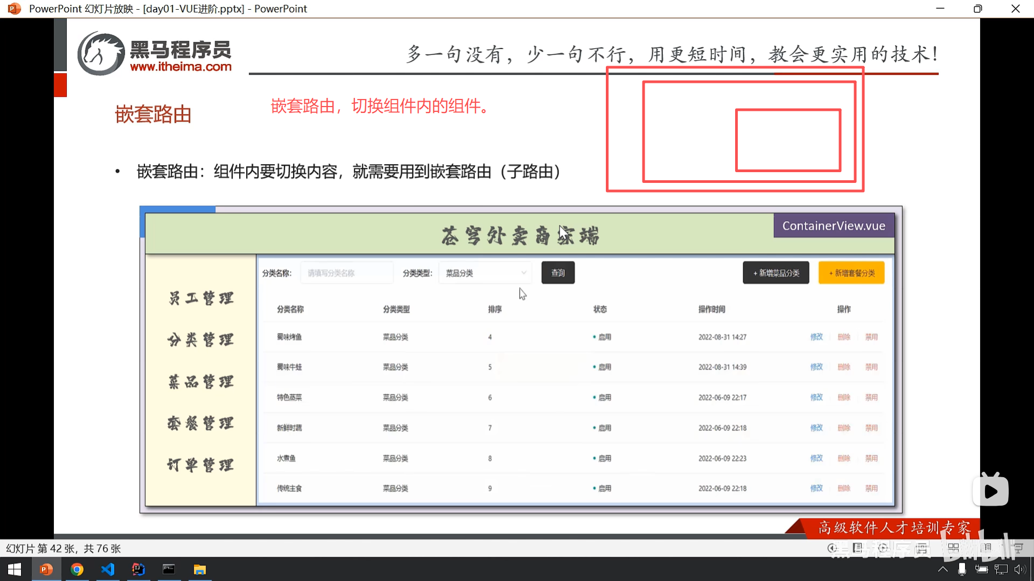
Task: Go to next slide in status bar
Action: [883, 548]
